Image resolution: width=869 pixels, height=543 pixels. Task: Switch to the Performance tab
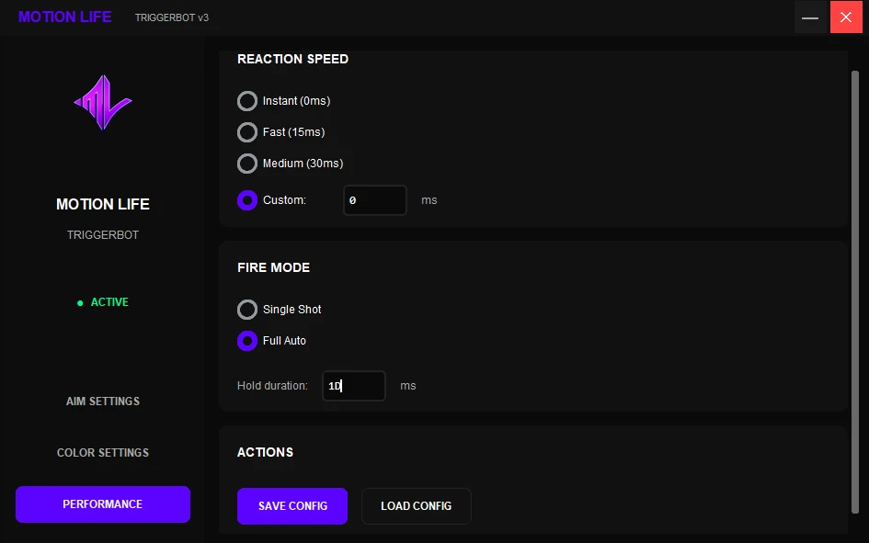click(103, 504)
